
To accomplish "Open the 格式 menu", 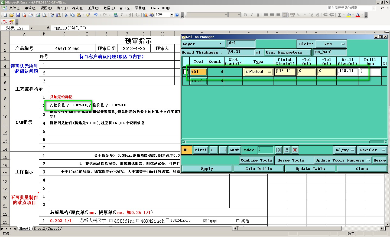I will click(x=77, y=8).
